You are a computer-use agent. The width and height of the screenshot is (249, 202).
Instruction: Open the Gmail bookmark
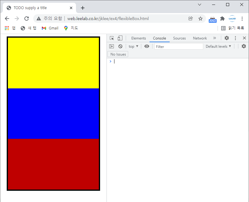click(x=50, y=28)
